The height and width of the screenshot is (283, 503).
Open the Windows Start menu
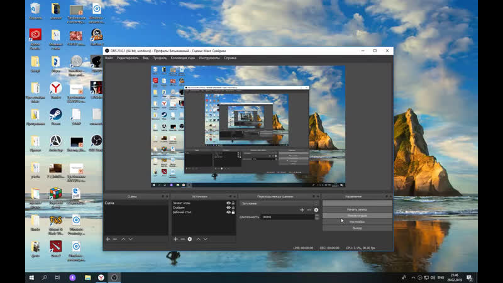(x=31, y=277)
